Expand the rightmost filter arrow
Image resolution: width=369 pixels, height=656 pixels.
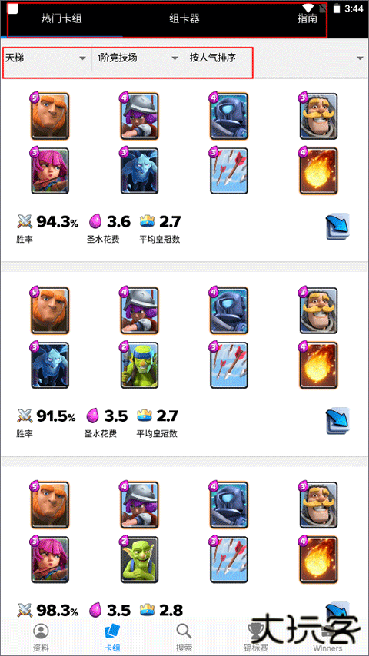pos(360,58)
